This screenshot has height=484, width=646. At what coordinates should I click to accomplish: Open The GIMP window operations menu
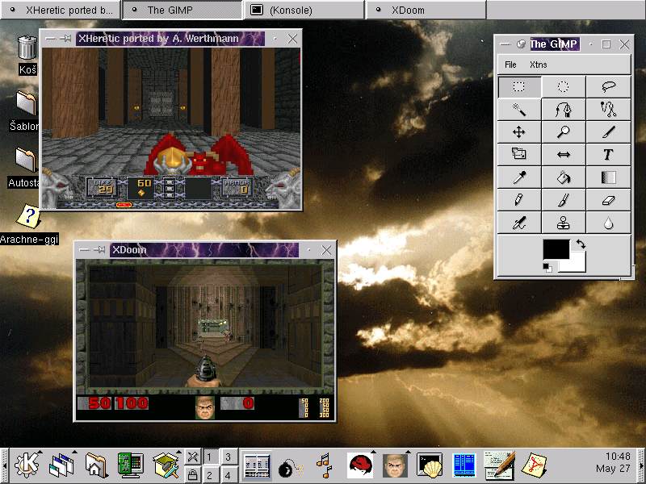[x=505, y=44]
